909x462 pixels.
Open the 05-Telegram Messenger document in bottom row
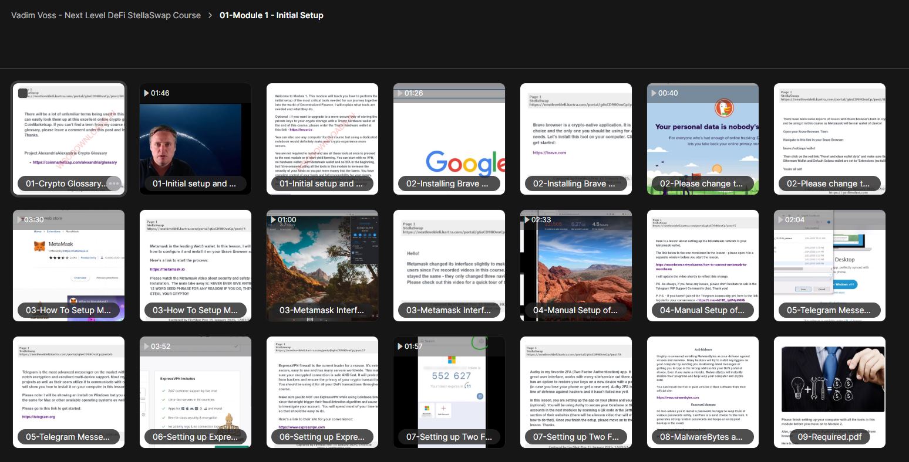[x=68, y=387]
